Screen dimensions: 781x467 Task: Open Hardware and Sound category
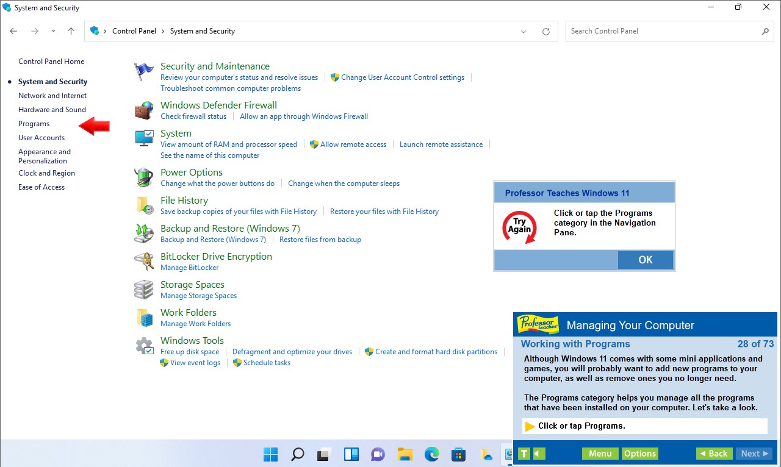[x=52, y=110]
